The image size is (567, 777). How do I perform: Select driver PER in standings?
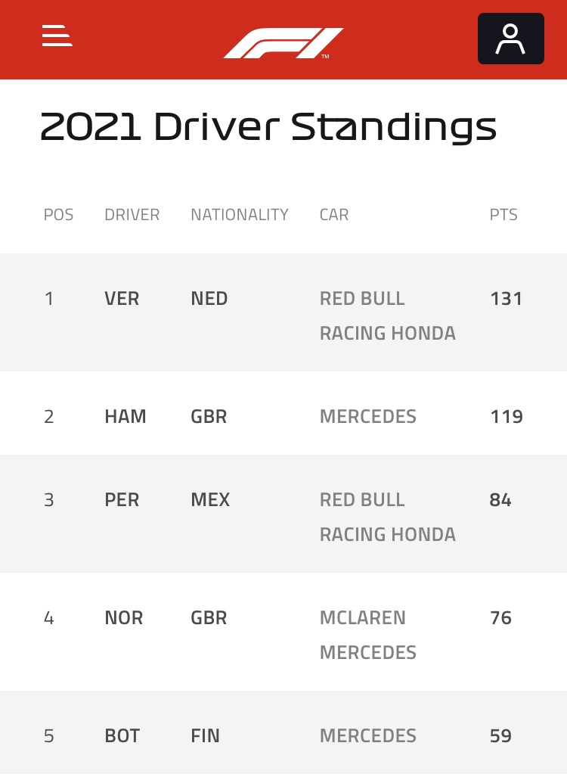click(x=122, y=500)
